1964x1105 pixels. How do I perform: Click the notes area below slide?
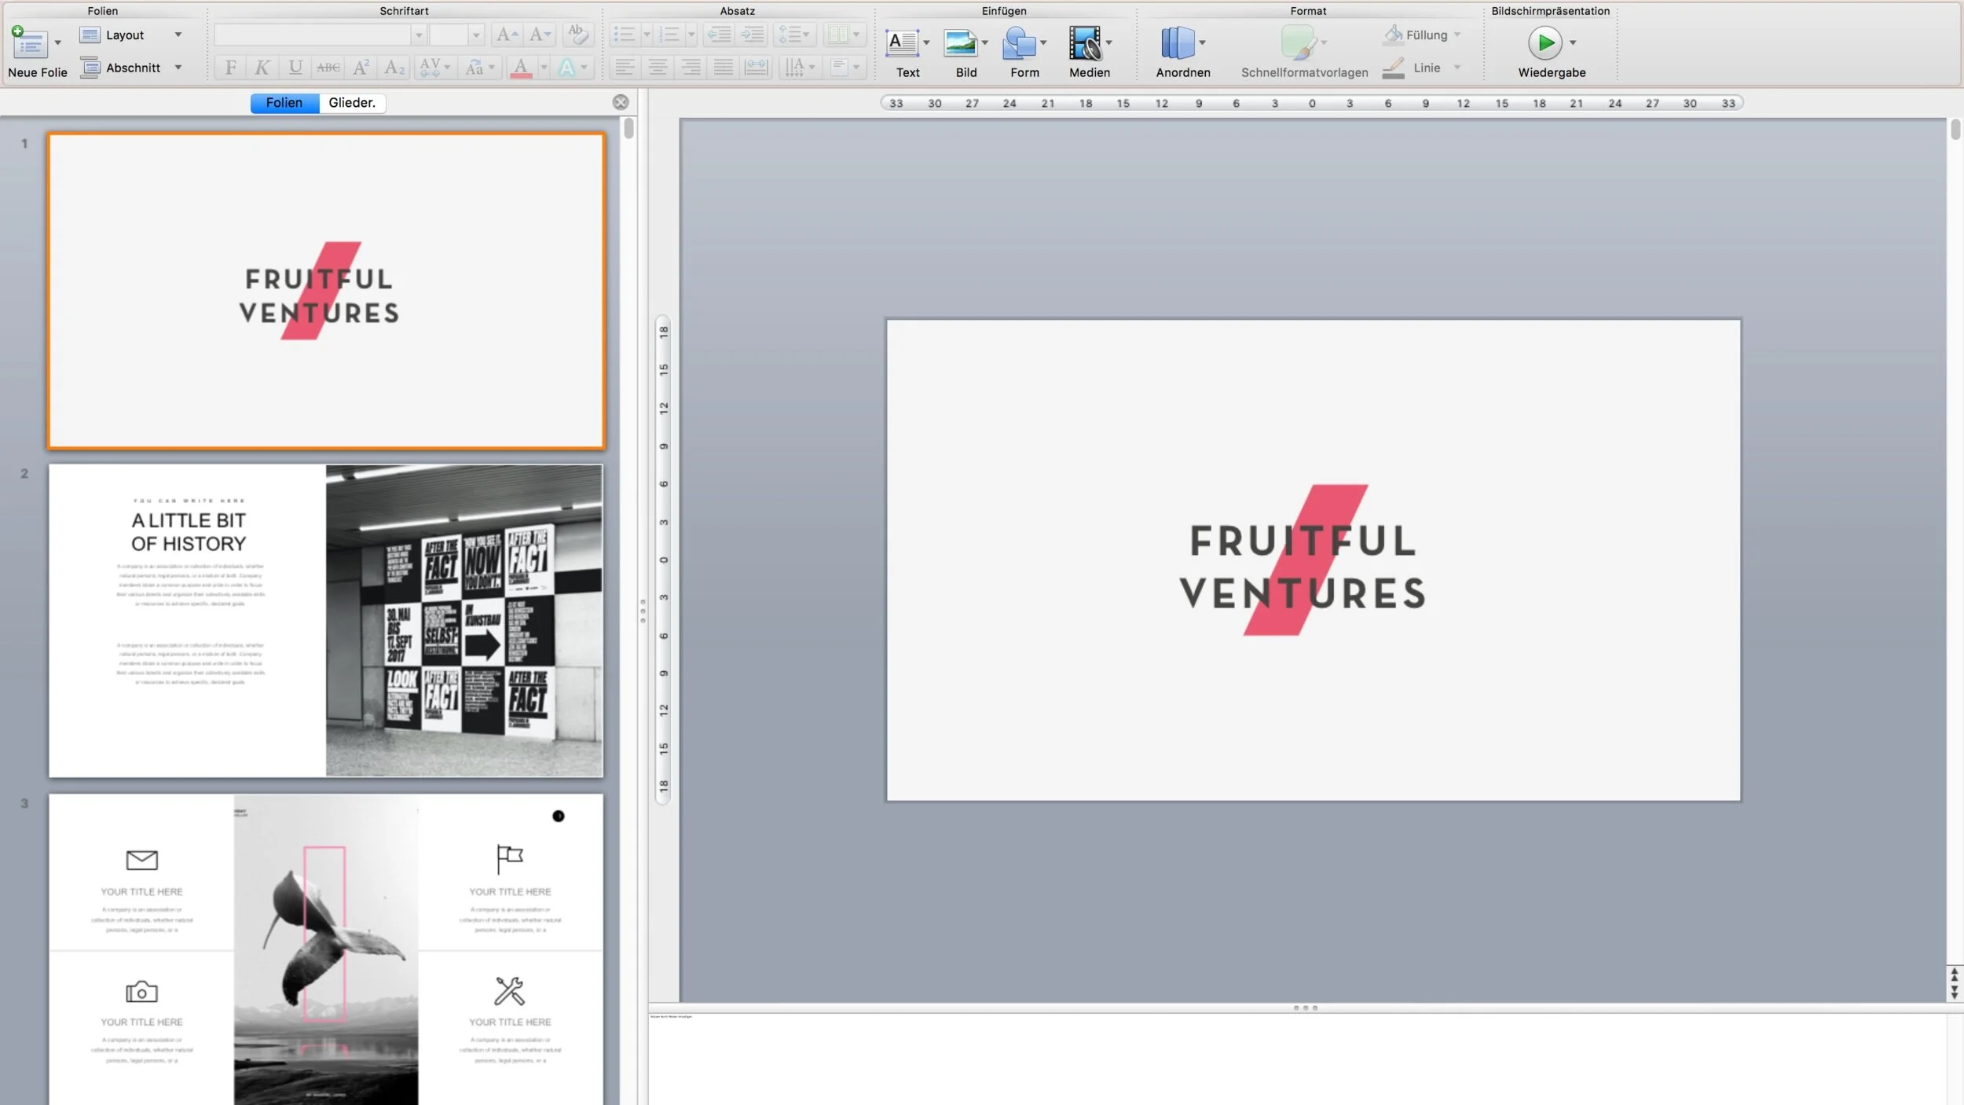pyautogui.click(x=1298, y=1059)
